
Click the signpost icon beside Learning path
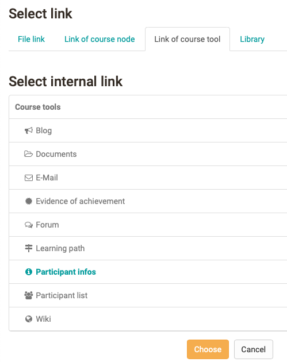pyautogui.click(x=29, y=248)
